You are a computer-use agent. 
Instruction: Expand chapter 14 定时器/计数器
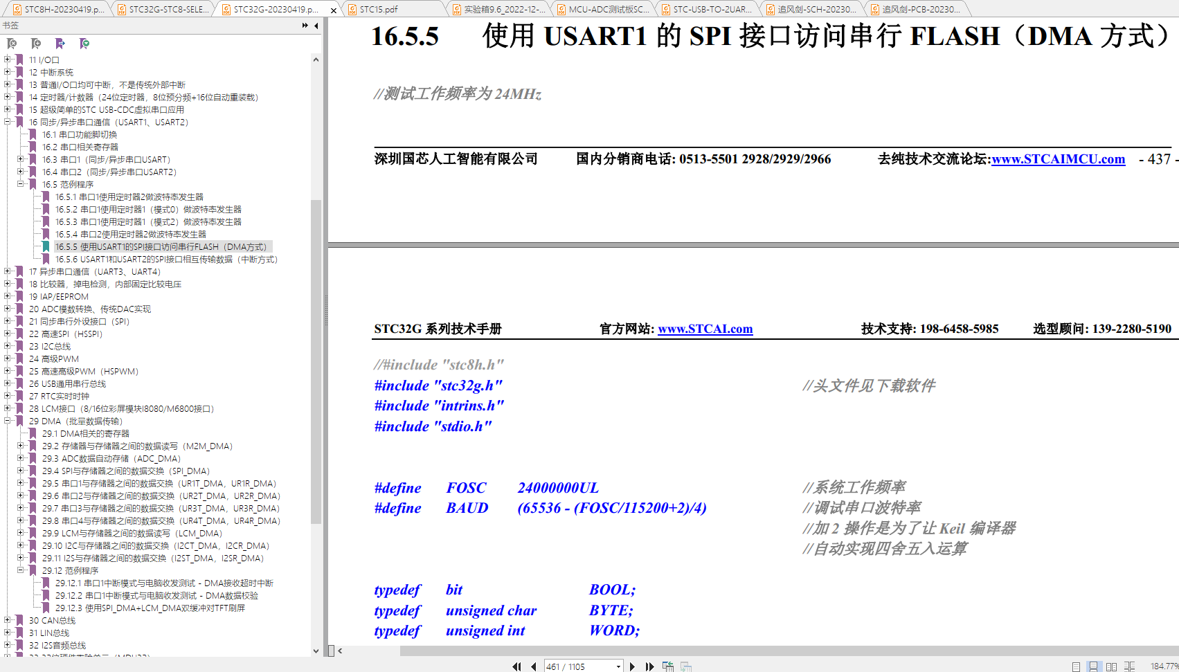point(8,97)
